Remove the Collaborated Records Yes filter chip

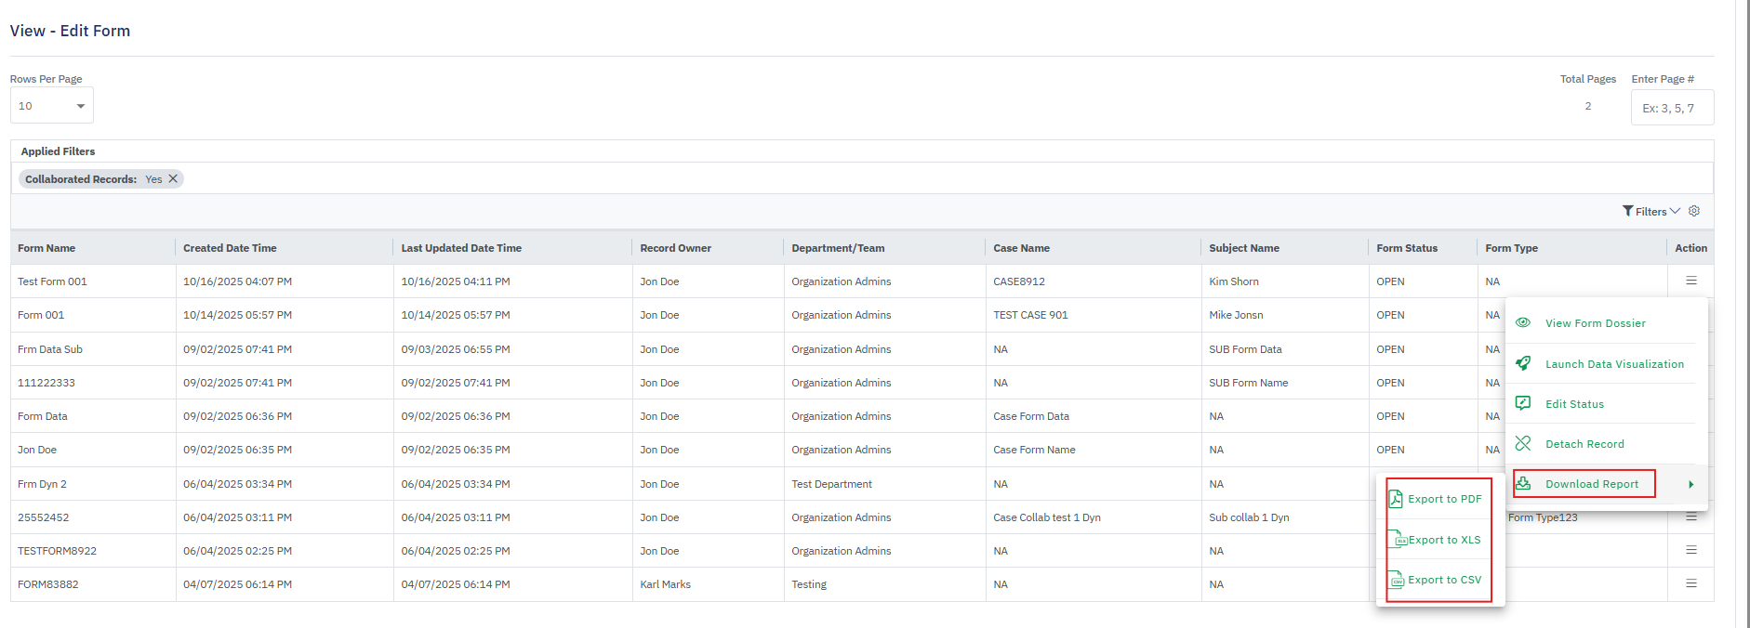click(173, 179)
